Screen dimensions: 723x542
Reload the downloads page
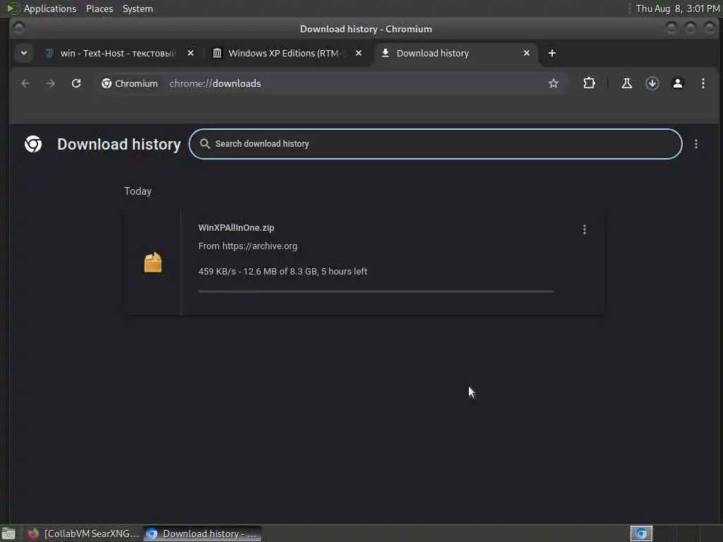76,83
